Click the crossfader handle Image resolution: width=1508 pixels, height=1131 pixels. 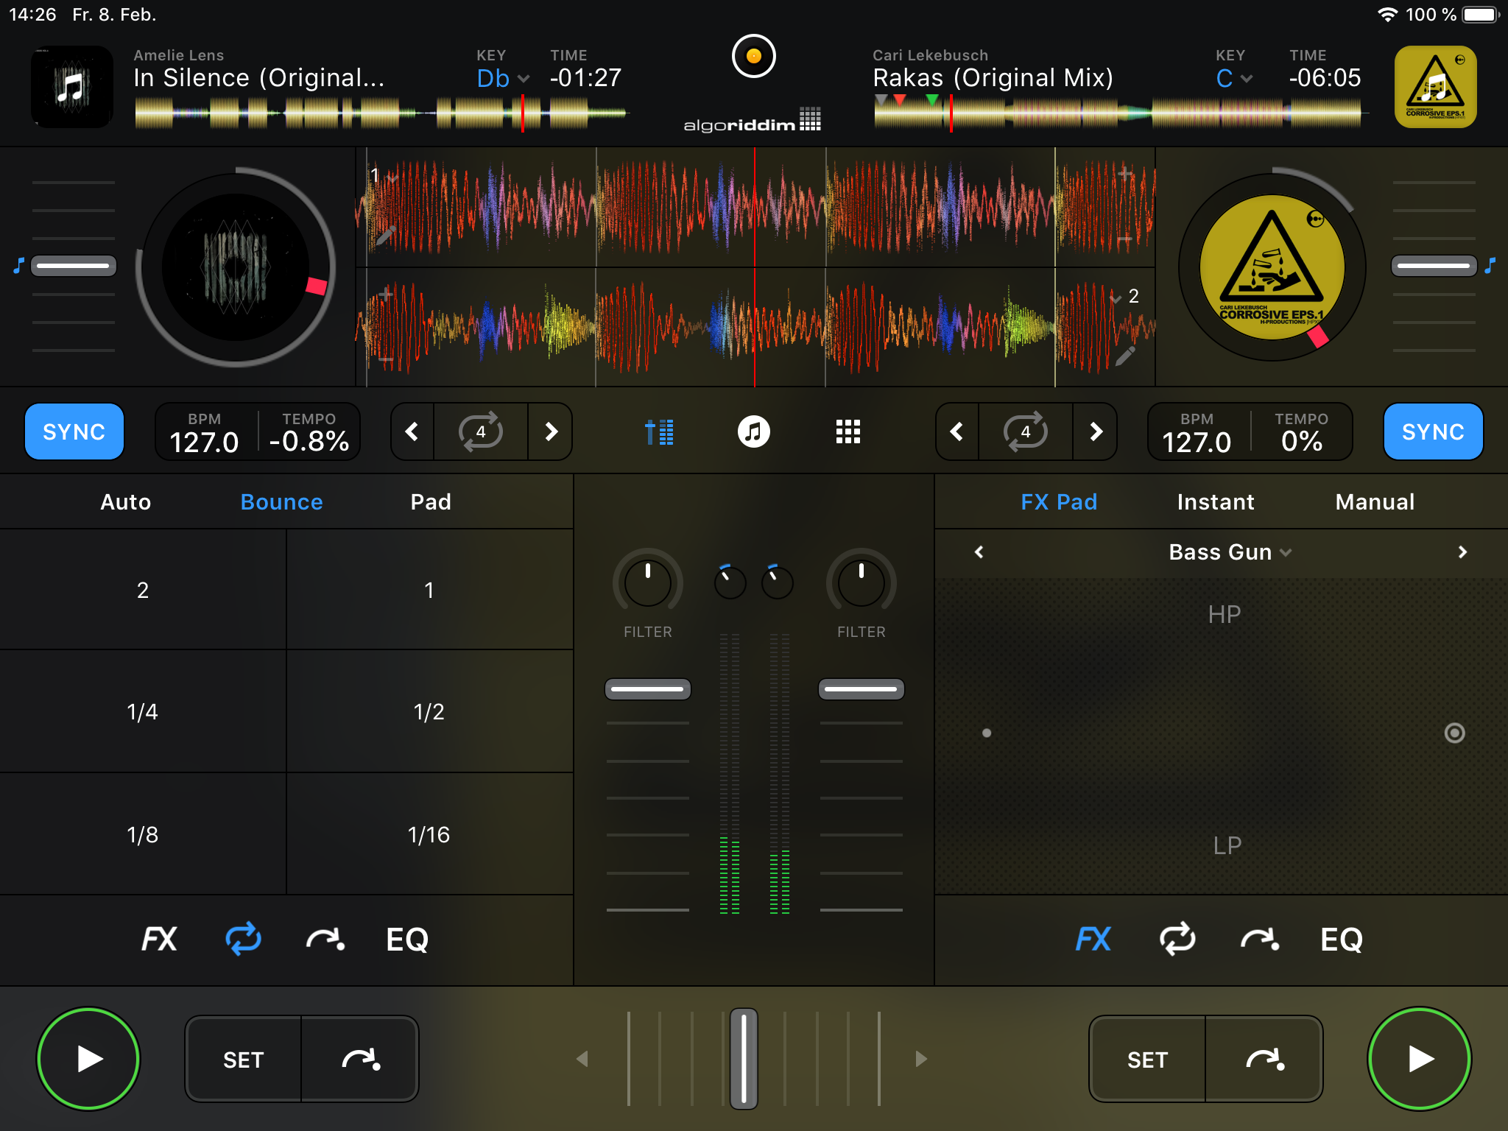point(744,1059)
